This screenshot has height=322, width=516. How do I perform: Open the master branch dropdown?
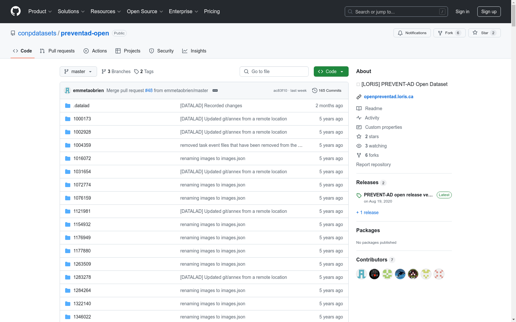(x=78, y=71)
